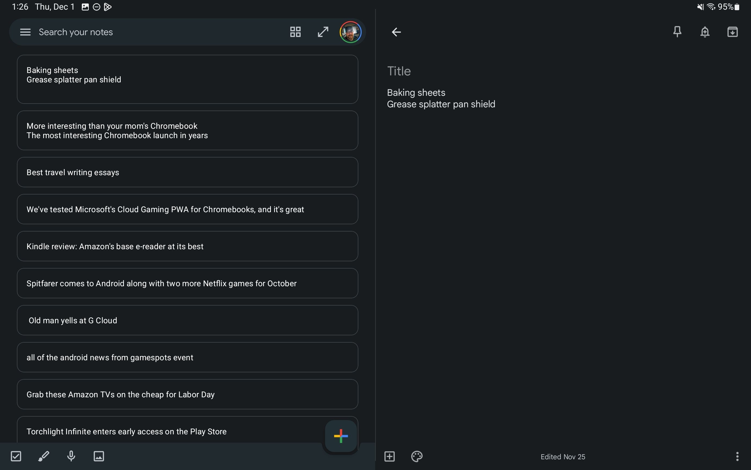Tap the 'Search your notes' field

click(124, 32)
